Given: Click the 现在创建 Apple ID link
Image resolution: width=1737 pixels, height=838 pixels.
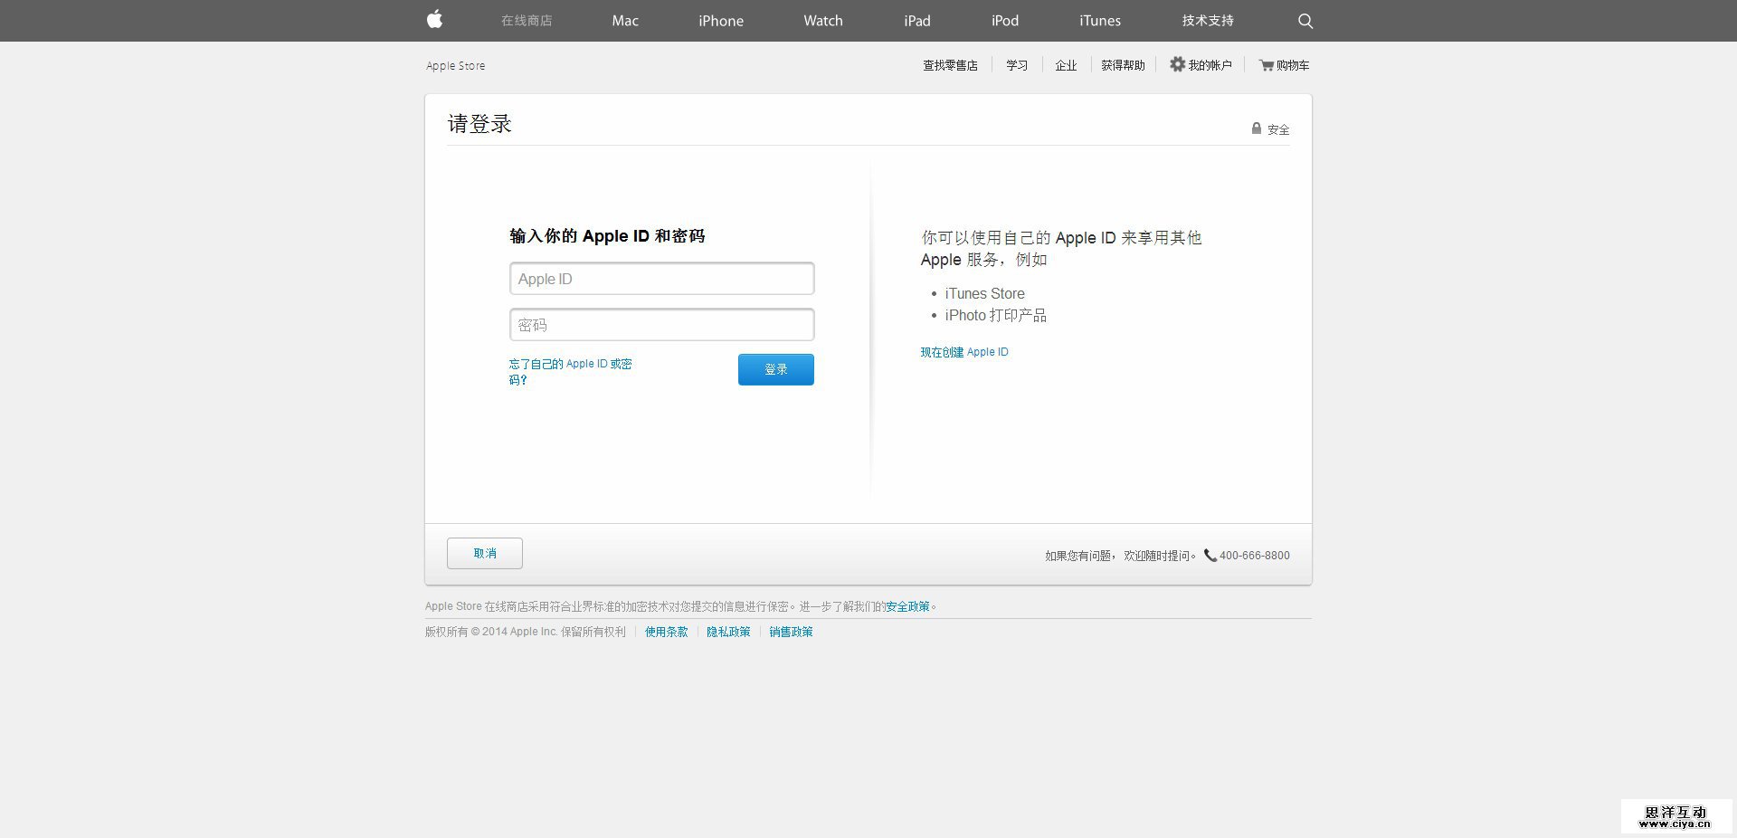Looking at the screenshot, I should pyautogui.click(x=963, y=352).
